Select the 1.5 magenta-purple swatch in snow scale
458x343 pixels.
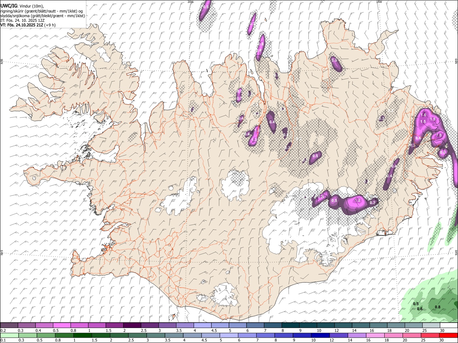pyautogui.click(x=114, y=325)
